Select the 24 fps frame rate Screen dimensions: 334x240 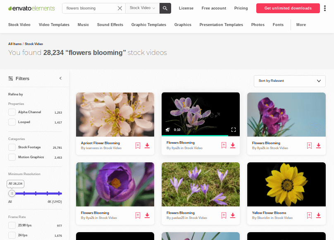(12, 235)
